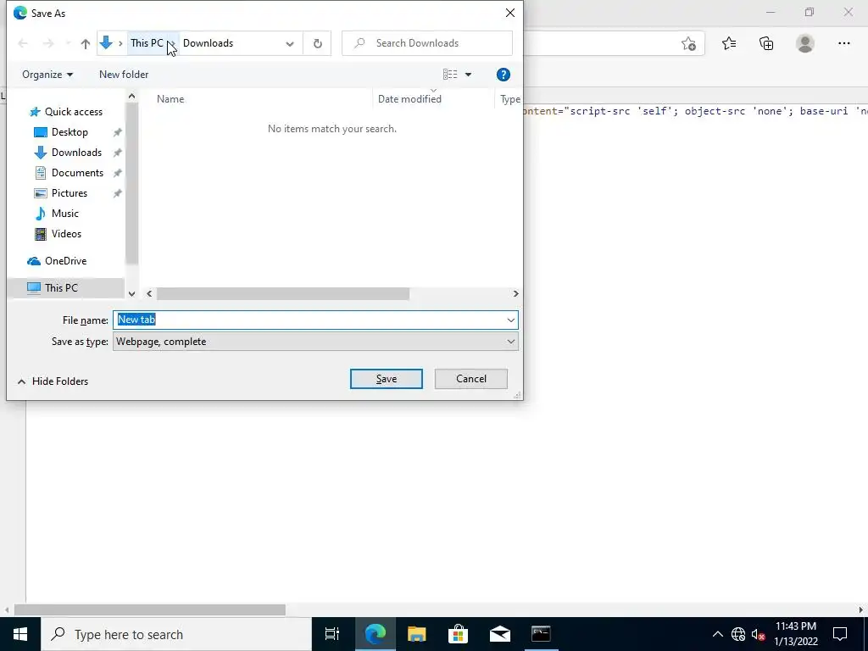Click the muted volume tray icon

[x=758, y=634]
